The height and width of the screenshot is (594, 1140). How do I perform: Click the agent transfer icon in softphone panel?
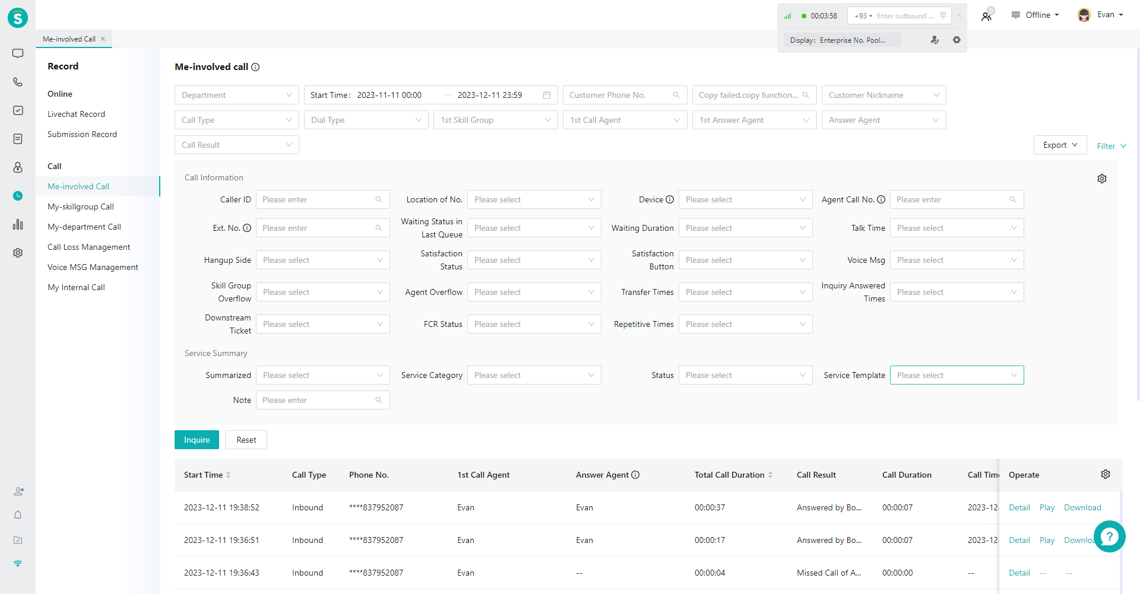coord(935,40)
